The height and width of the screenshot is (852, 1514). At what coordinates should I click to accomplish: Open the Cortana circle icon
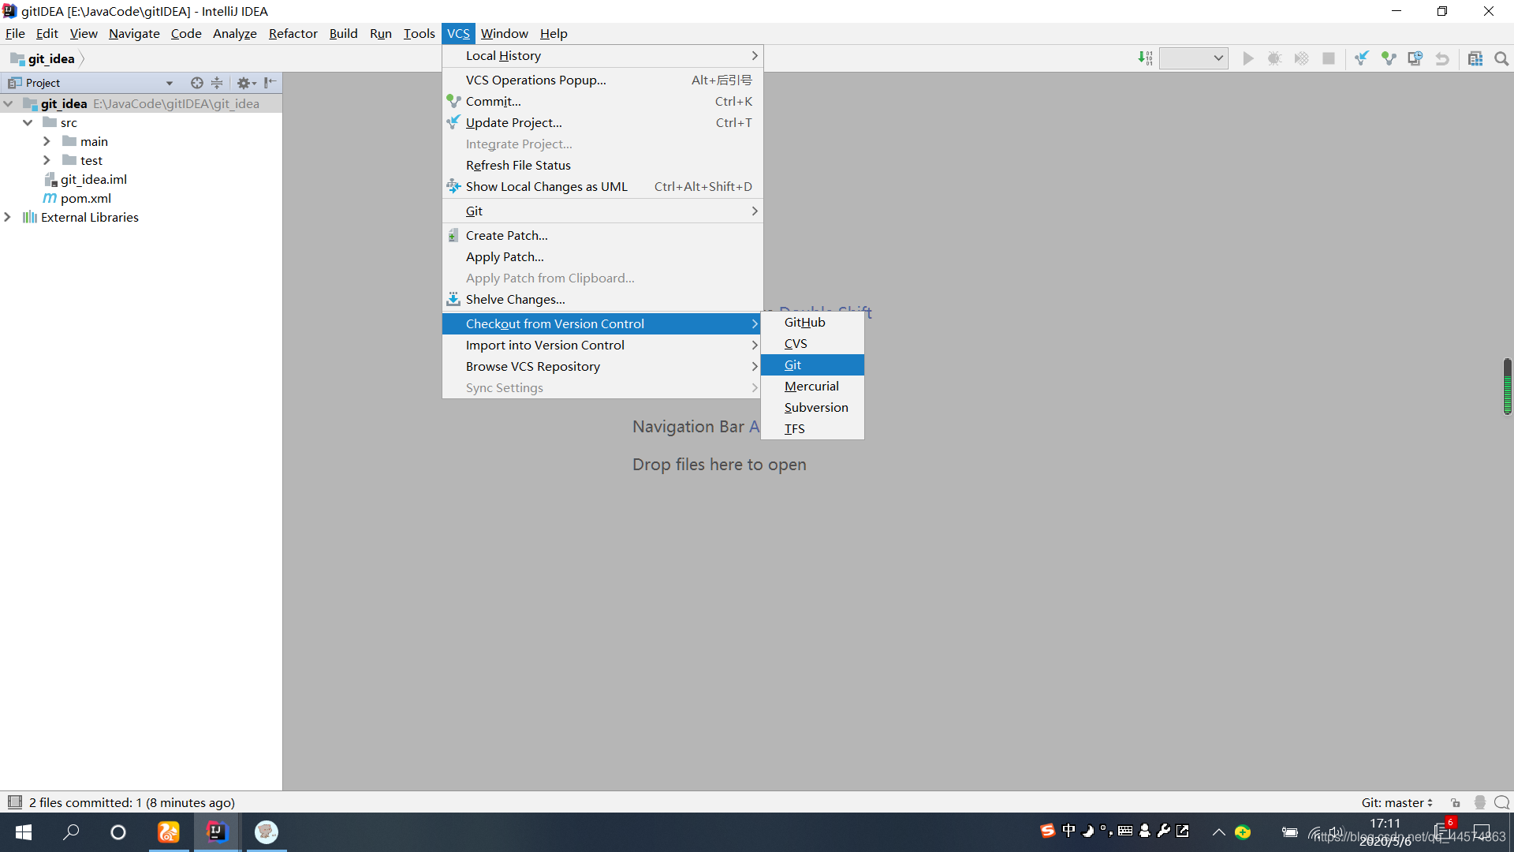(x=118, y=832)
